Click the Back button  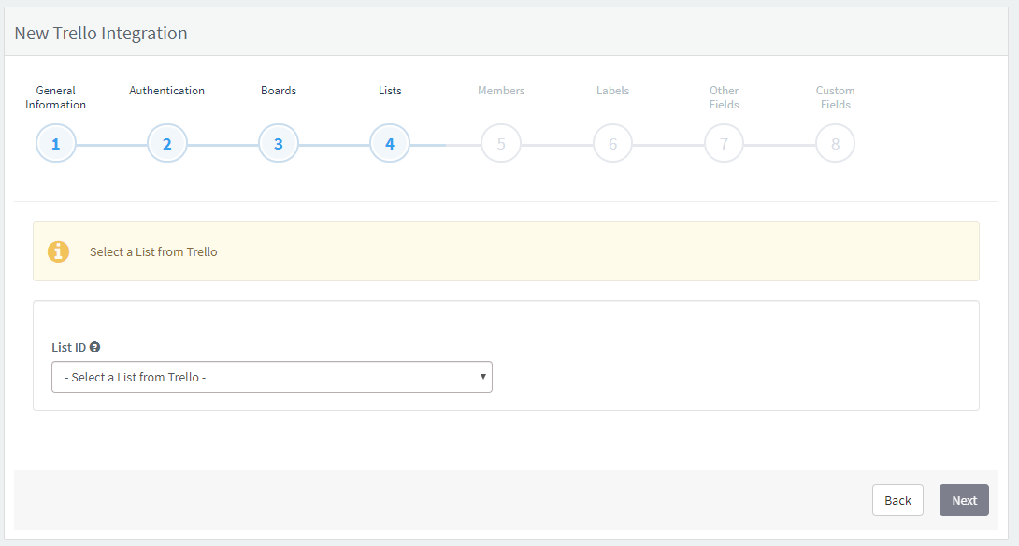(x=897, y=500)
